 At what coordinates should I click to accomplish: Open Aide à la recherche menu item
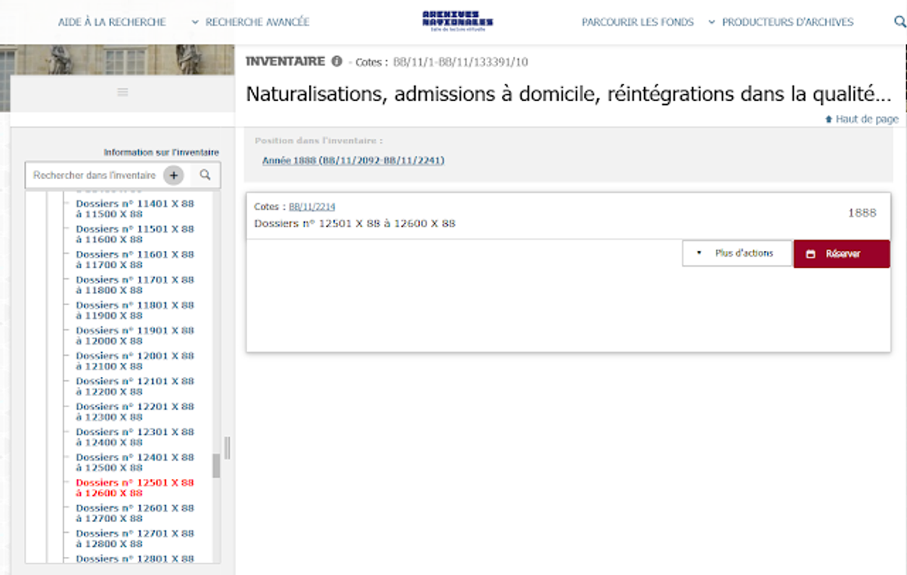(x=112, y=23)
